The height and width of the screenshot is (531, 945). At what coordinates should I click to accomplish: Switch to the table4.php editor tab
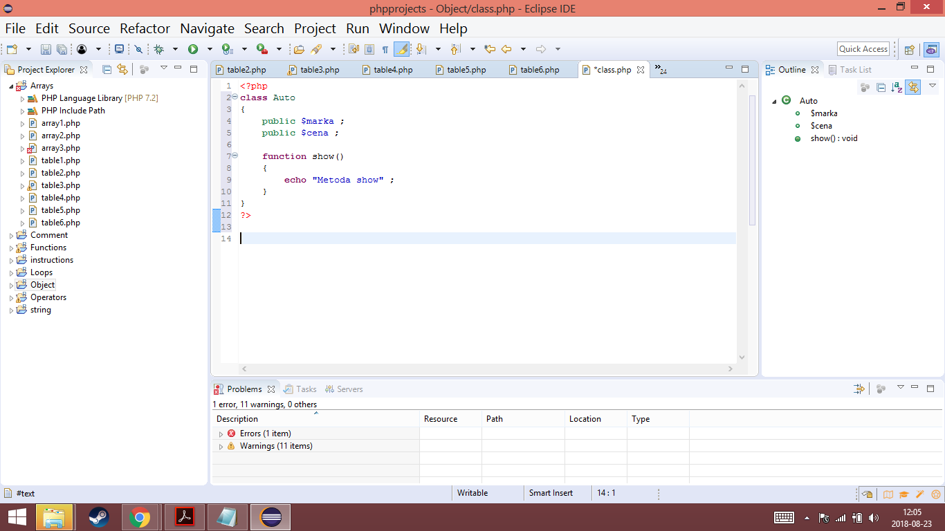point(388,69)
